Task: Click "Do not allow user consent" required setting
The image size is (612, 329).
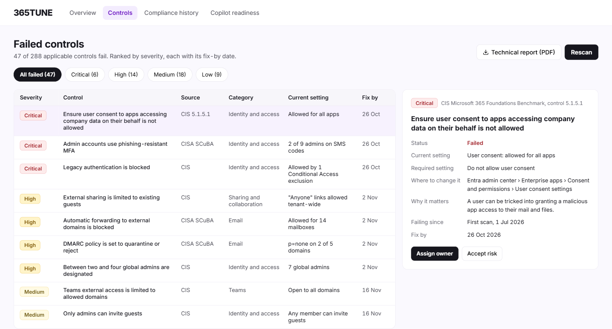Action: pyautogui.click(x=501, y=168)
